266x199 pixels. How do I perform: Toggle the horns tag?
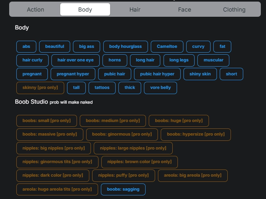point(115,60)
